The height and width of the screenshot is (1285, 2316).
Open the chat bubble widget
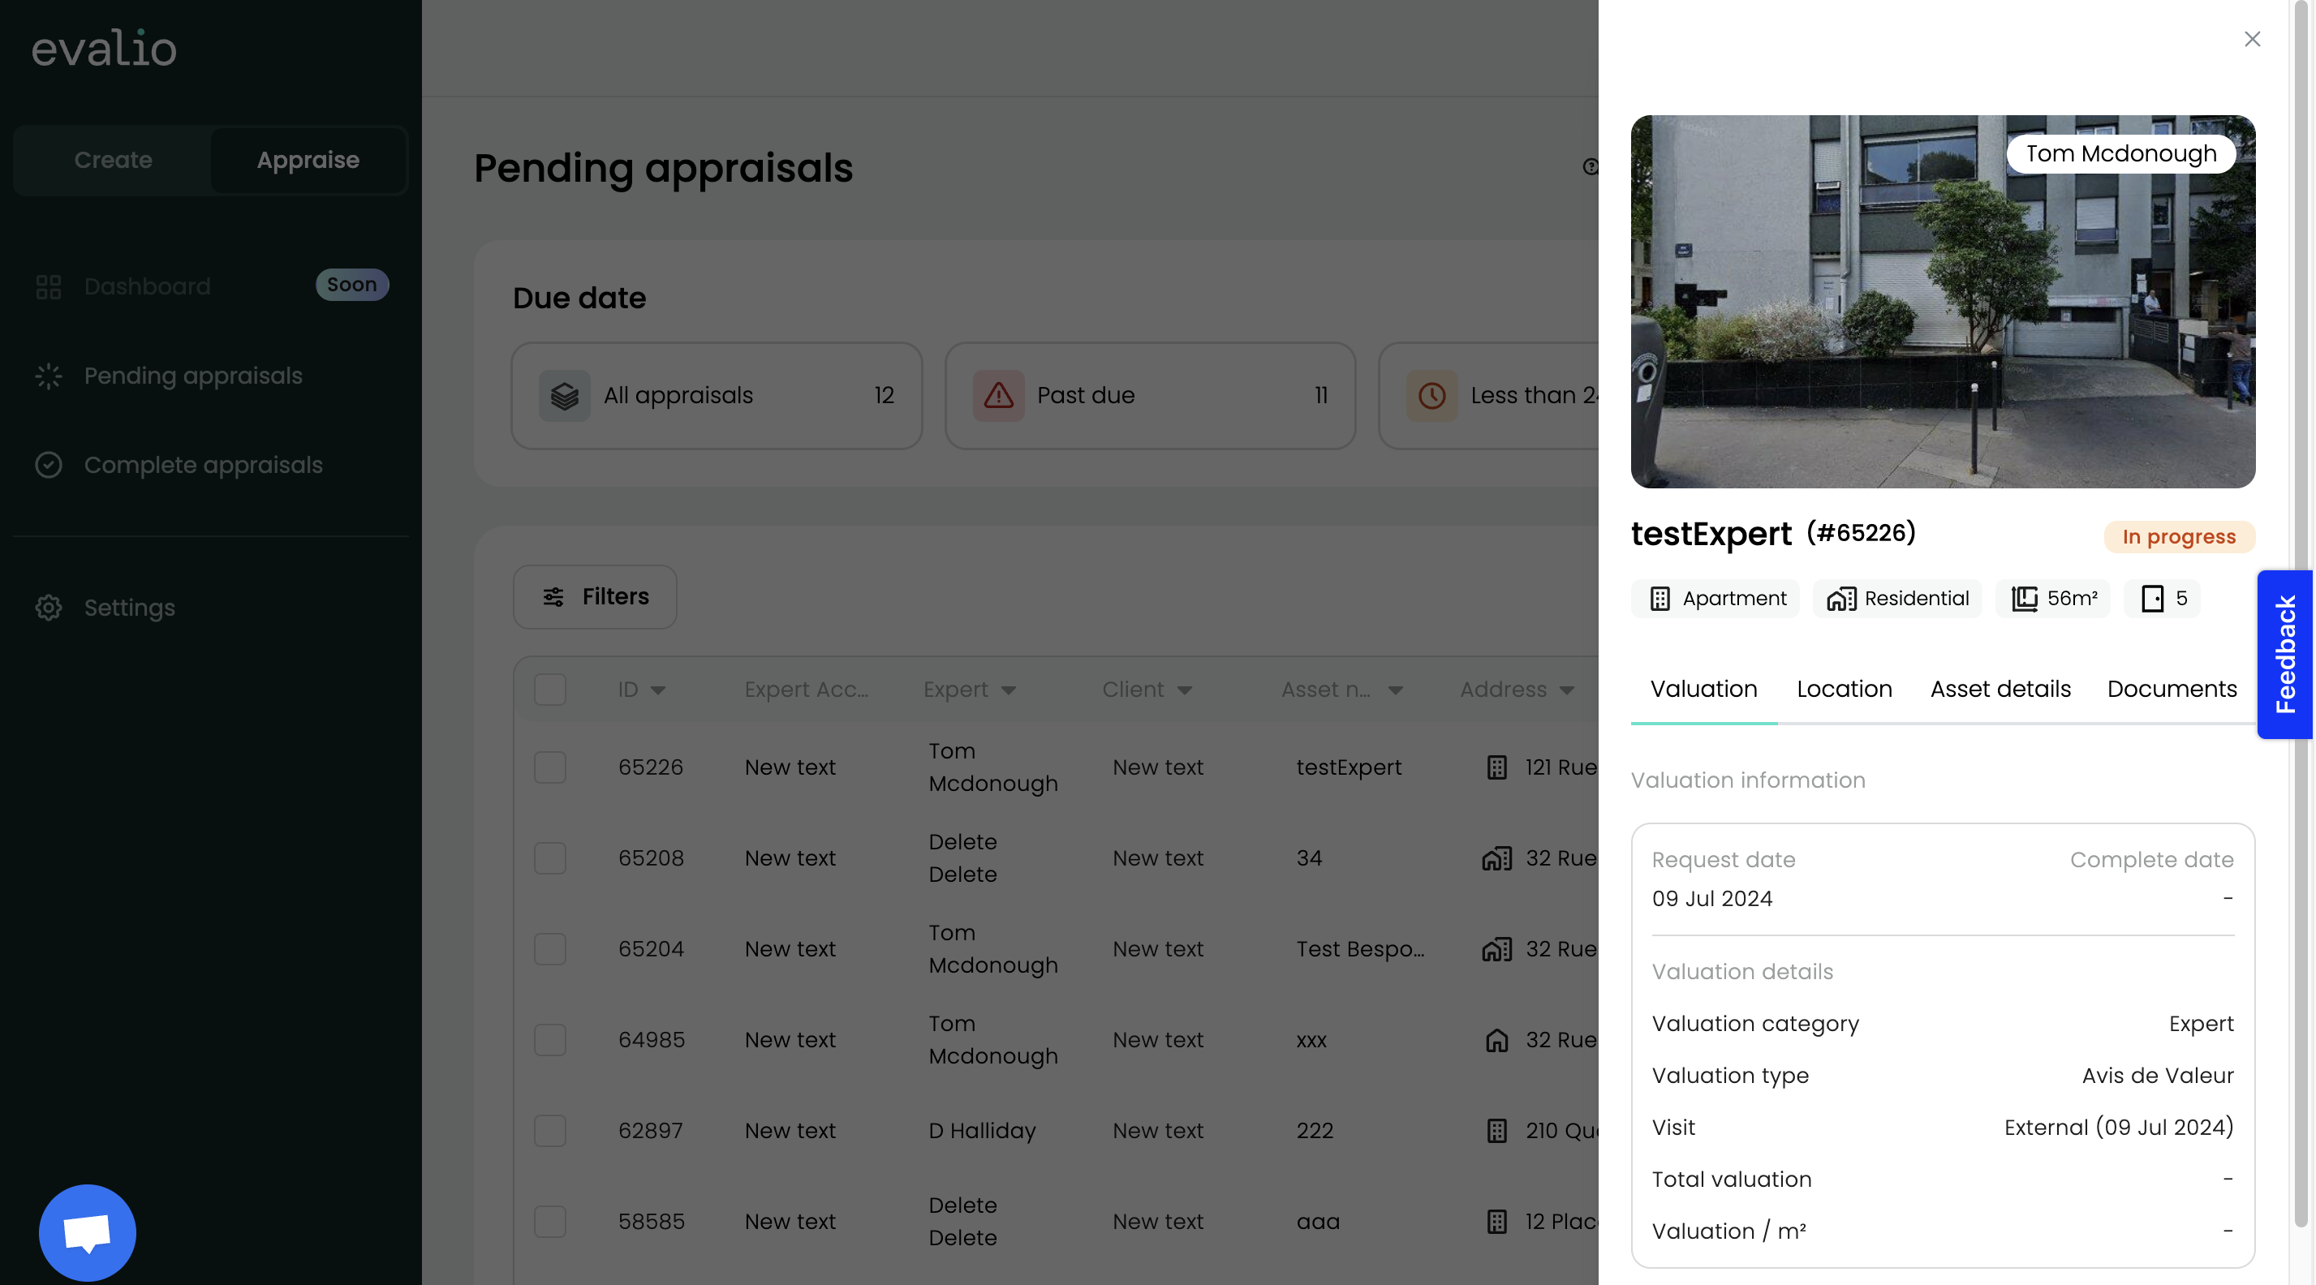click(87, 1232)
